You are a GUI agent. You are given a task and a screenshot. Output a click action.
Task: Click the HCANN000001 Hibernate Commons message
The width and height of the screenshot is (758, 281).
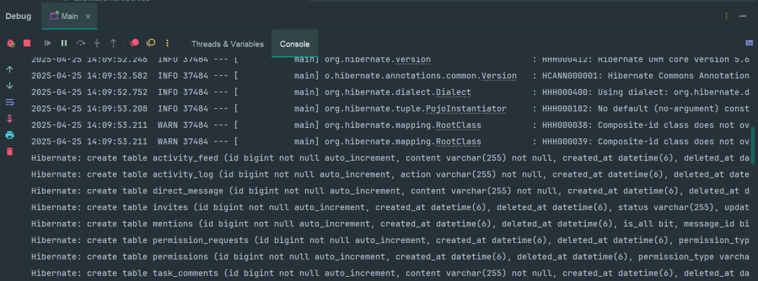(646, 76)
